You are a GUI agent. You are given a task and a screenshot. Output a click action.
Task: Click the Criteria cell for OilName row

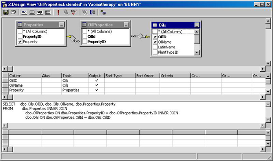(x=175, y=85)
